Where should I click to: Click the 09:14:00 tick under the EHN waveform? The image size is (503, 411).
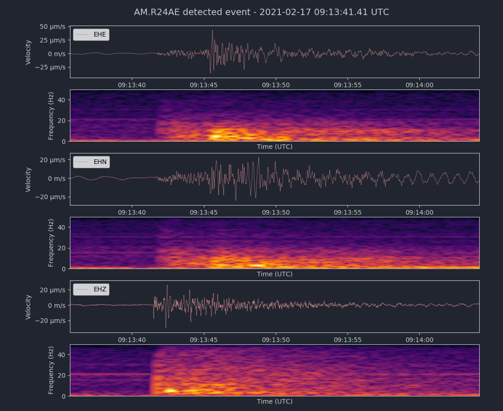click(x=420, y=212)
